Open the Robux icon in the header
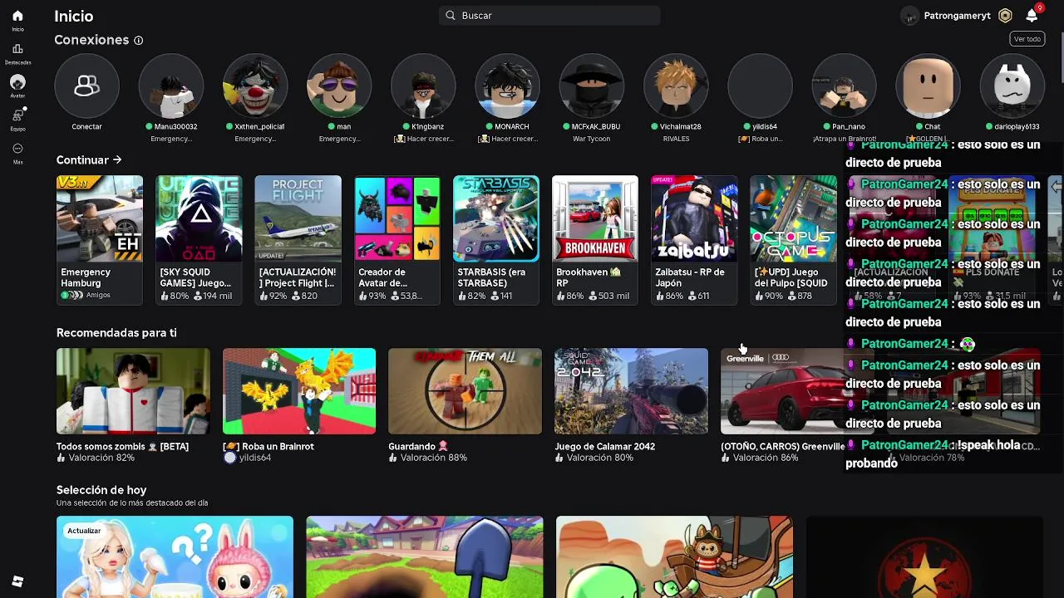 pos(1005,15)
